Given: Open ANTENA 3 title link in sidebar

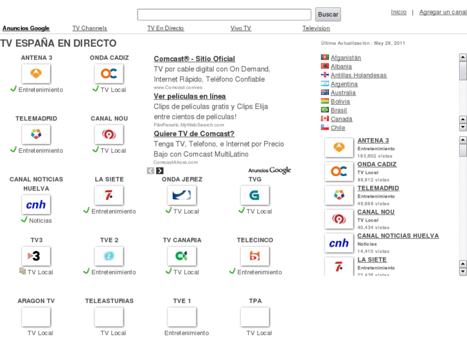Looking at the screenshot, I should [x=373, y=140].
